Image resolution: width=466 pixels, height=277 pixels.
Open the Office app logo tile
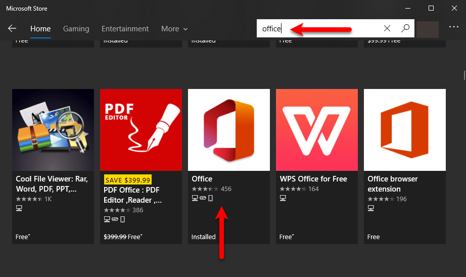229,130
